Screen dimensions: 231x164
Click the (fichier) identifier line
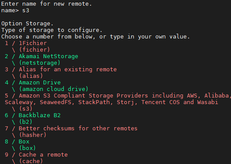pos(35,50)
